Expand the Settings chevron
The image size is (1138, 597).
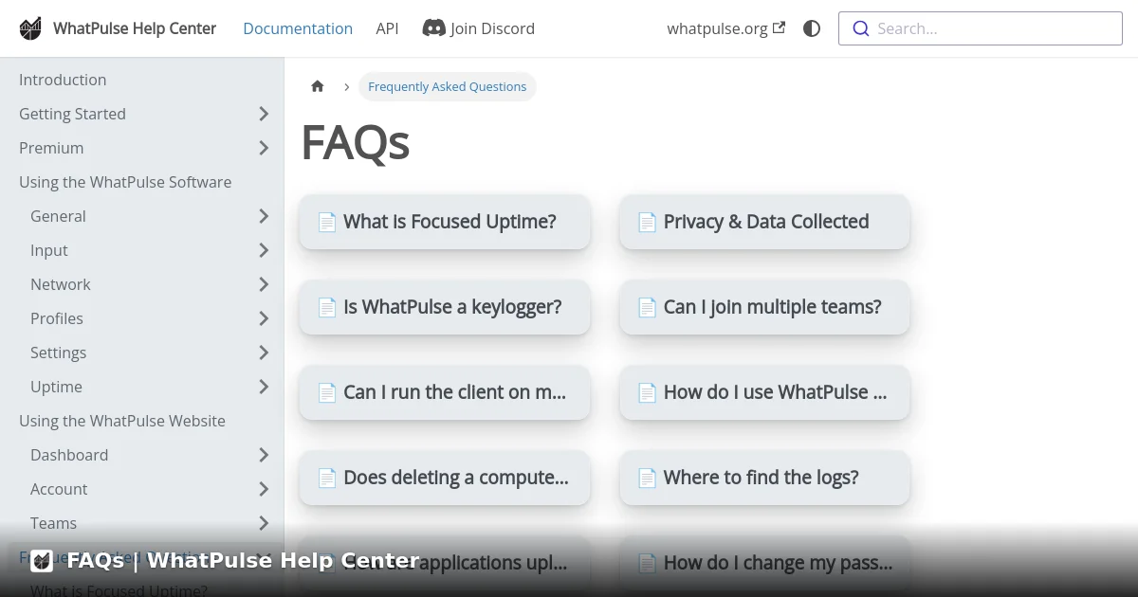coord(264,353)
